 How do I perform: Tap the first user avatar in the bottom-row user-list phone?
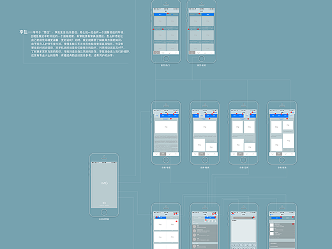194,227
